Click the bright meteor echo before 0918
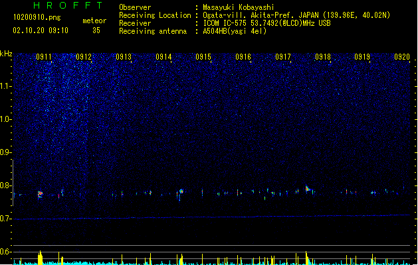418x265 pixels. [308, 188]
